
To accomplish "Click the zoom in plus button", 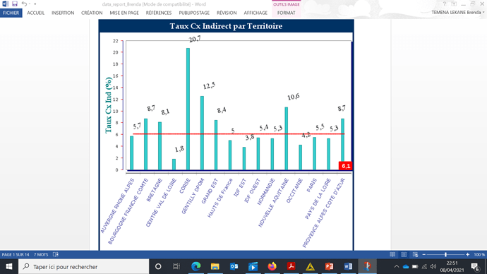I will click(467, 254).
